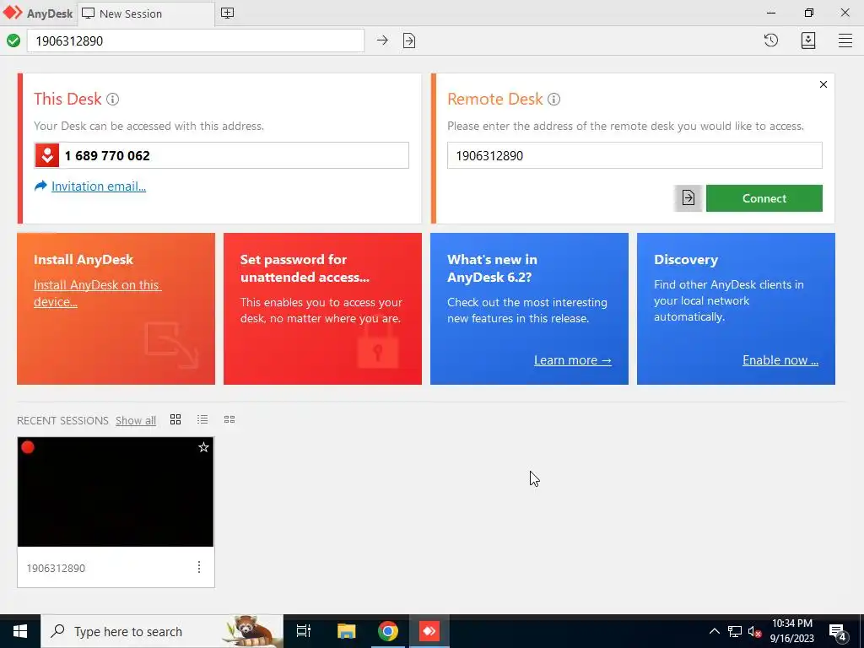Click the This Desk info icon
Viewport: 864px width, 648px height.
point(112,100)
